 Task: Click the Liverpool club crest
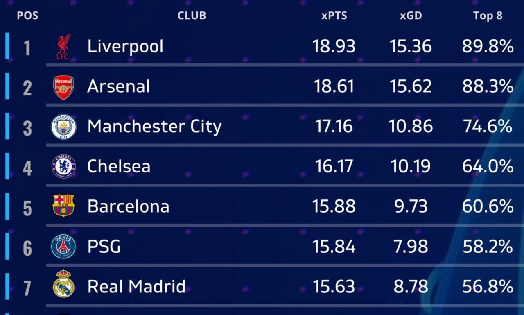coord(63,46)
